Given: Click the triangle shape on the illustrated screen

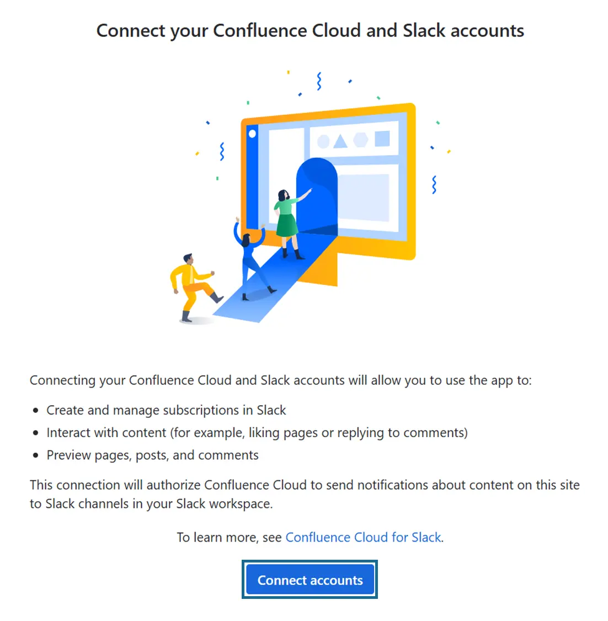Looking at the screenshot, I should [x=340, y=141].
